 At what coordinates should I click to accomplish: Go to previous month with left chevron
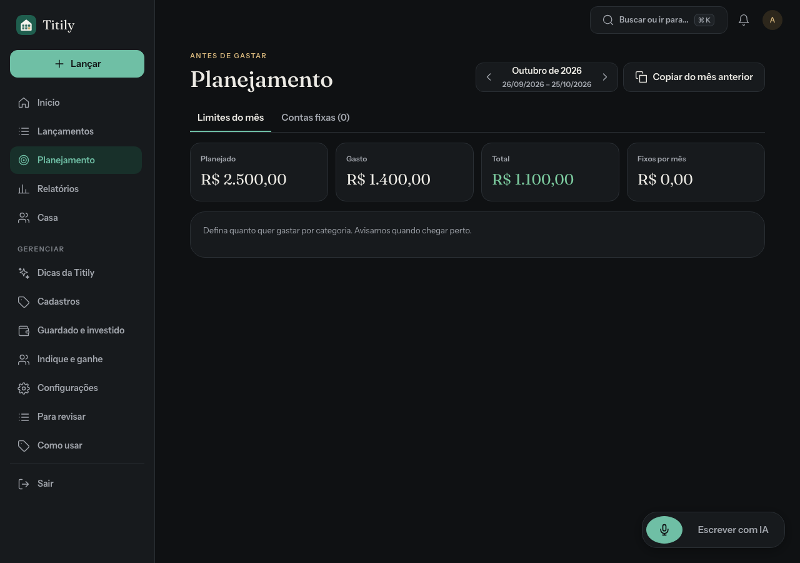tap(489, 77)
